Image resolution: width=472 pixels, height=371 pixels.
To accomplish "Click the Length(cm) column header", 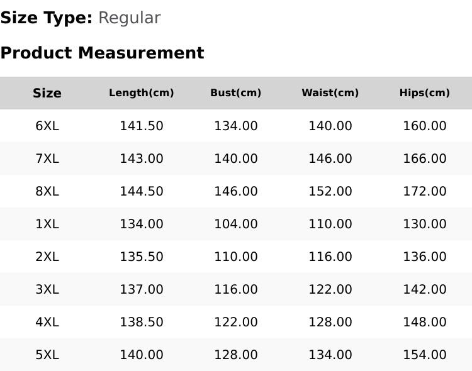I will coord(142,93).
